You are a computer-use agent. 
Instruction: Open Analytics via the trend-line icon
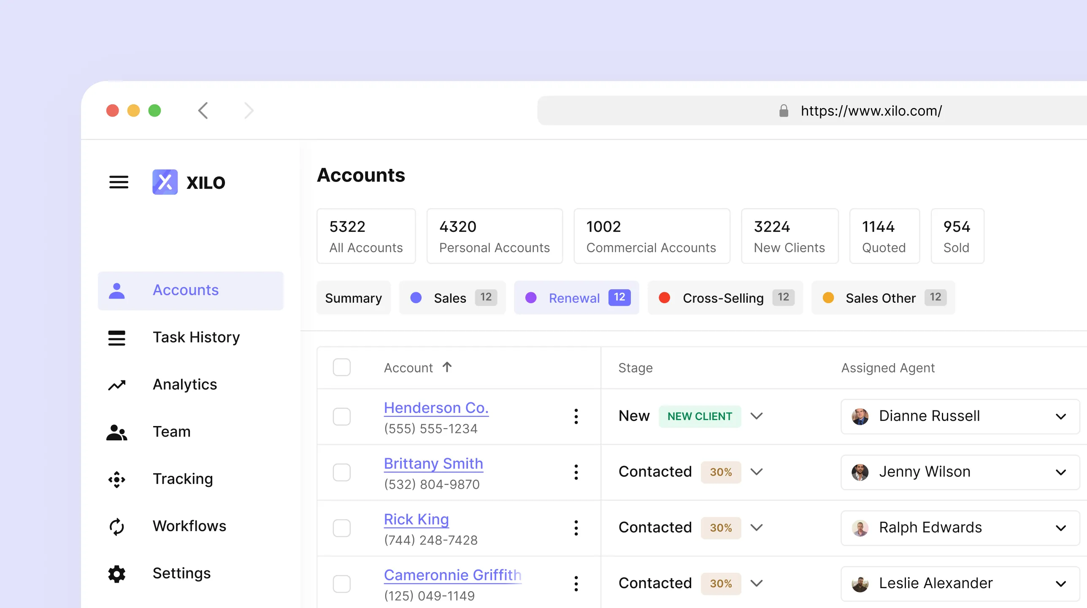(117, 385)
